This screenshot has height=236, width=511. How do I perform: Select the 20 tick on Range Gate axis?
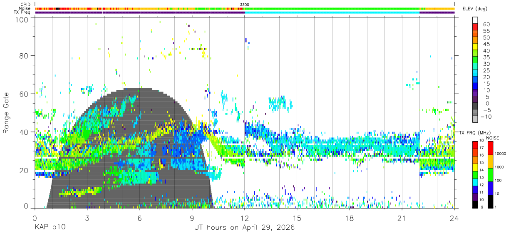[24, 170]
